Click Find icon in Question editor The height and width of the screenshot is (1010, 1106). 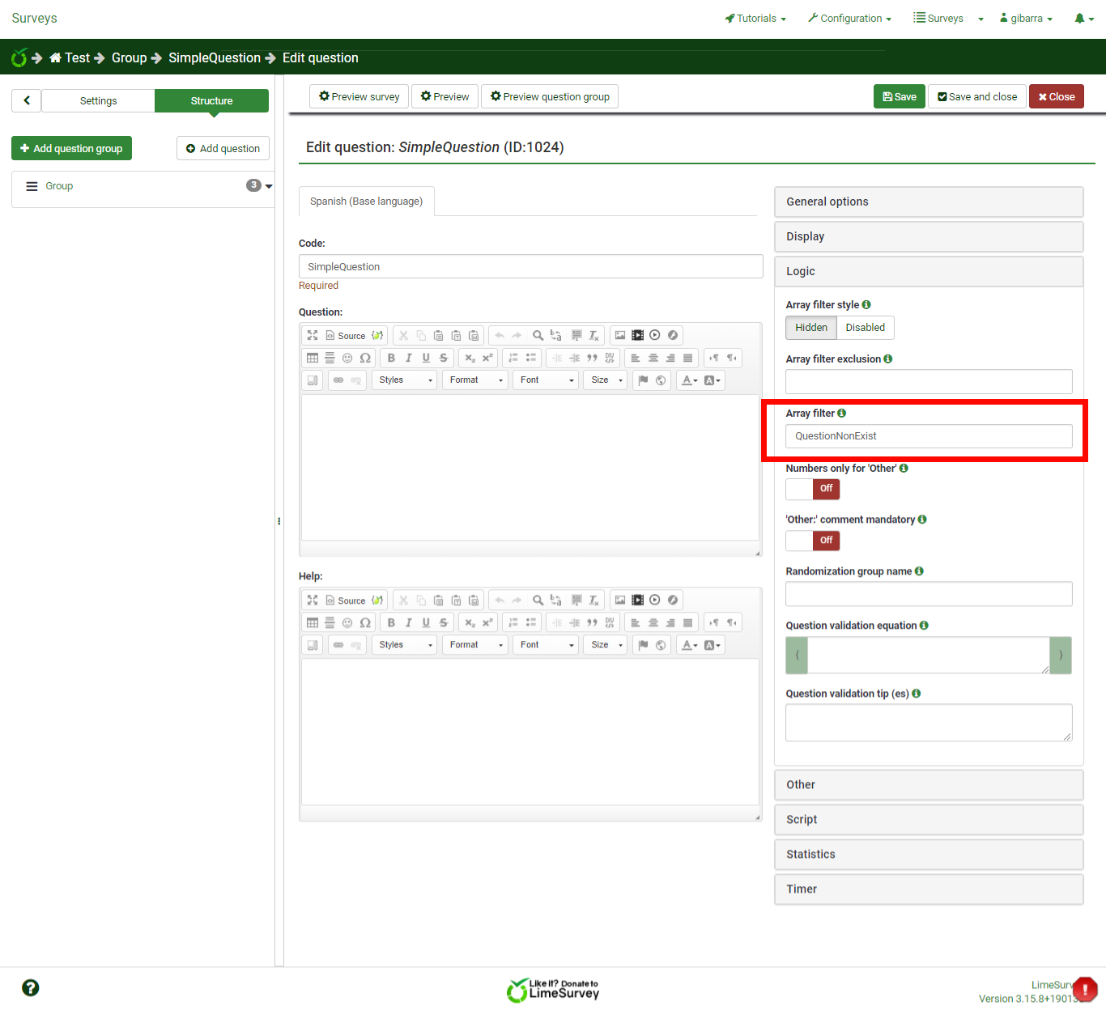coord(538,335)
